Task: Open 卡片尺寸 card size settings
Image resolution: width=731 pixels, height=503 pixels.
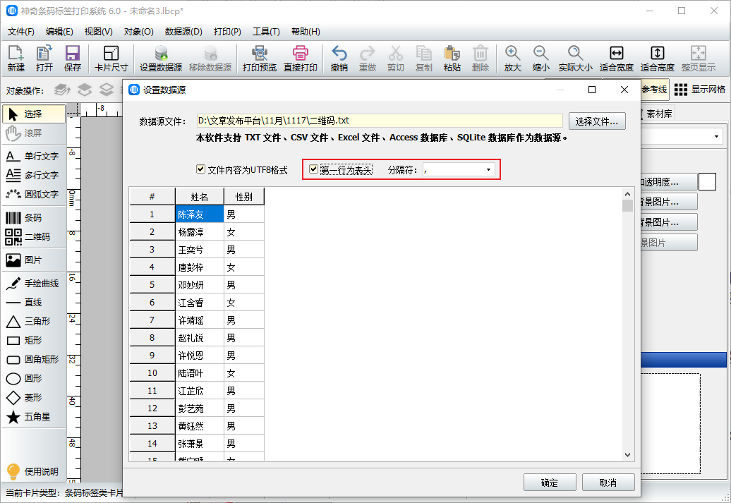Action: click(111, 59)
